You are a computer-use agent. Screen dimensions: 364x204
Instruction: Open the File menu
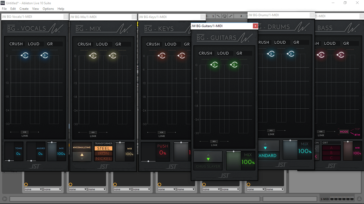click(x=4, y=9)
